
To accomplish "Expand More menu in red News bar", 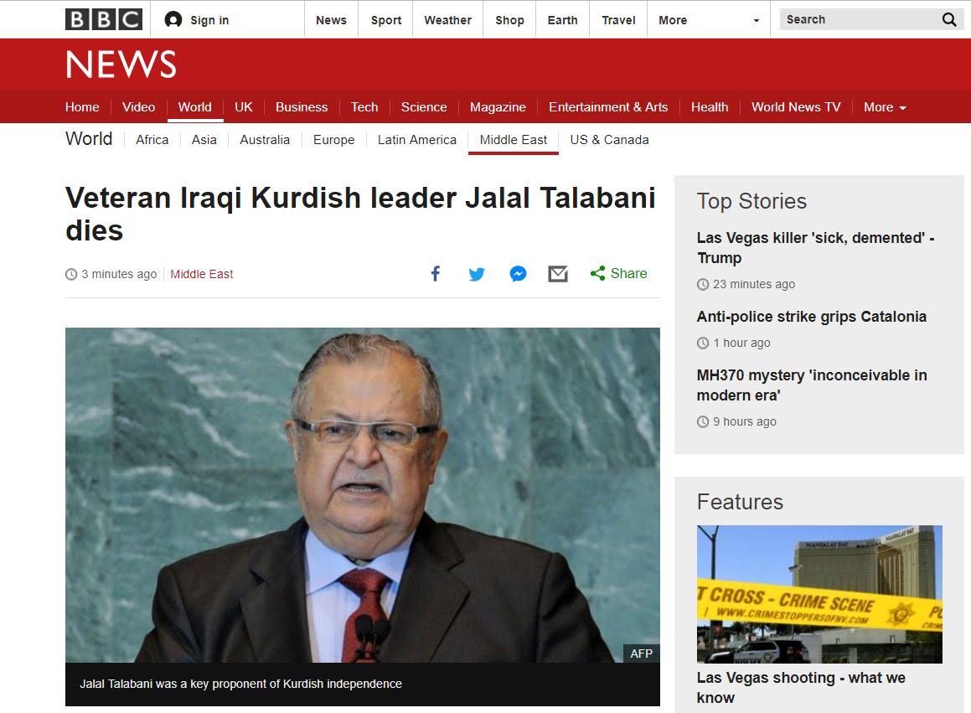I will [x=885, y=107].
